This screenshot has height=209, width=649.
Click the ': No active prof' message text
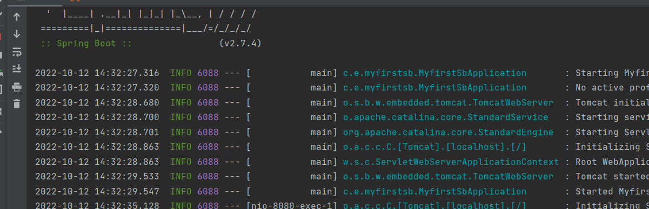click(607, 88)
